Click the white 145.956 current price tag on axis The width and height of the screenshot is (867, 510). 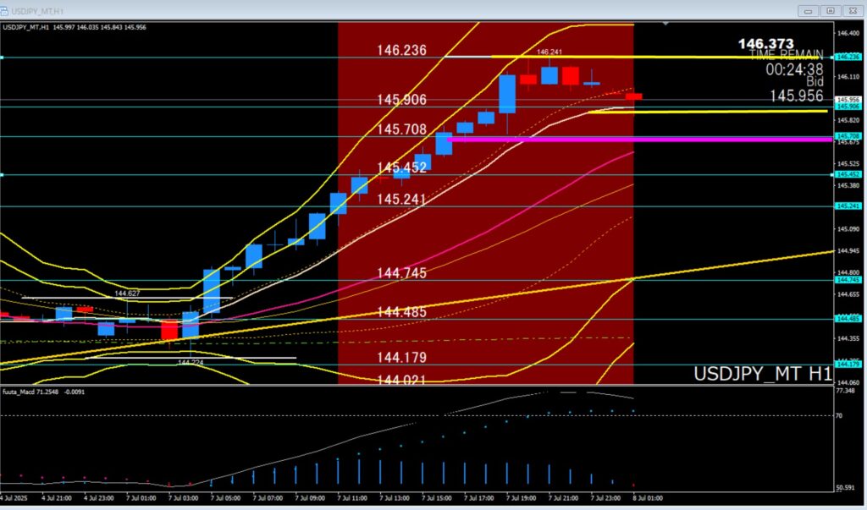click(x=847, y=100)
